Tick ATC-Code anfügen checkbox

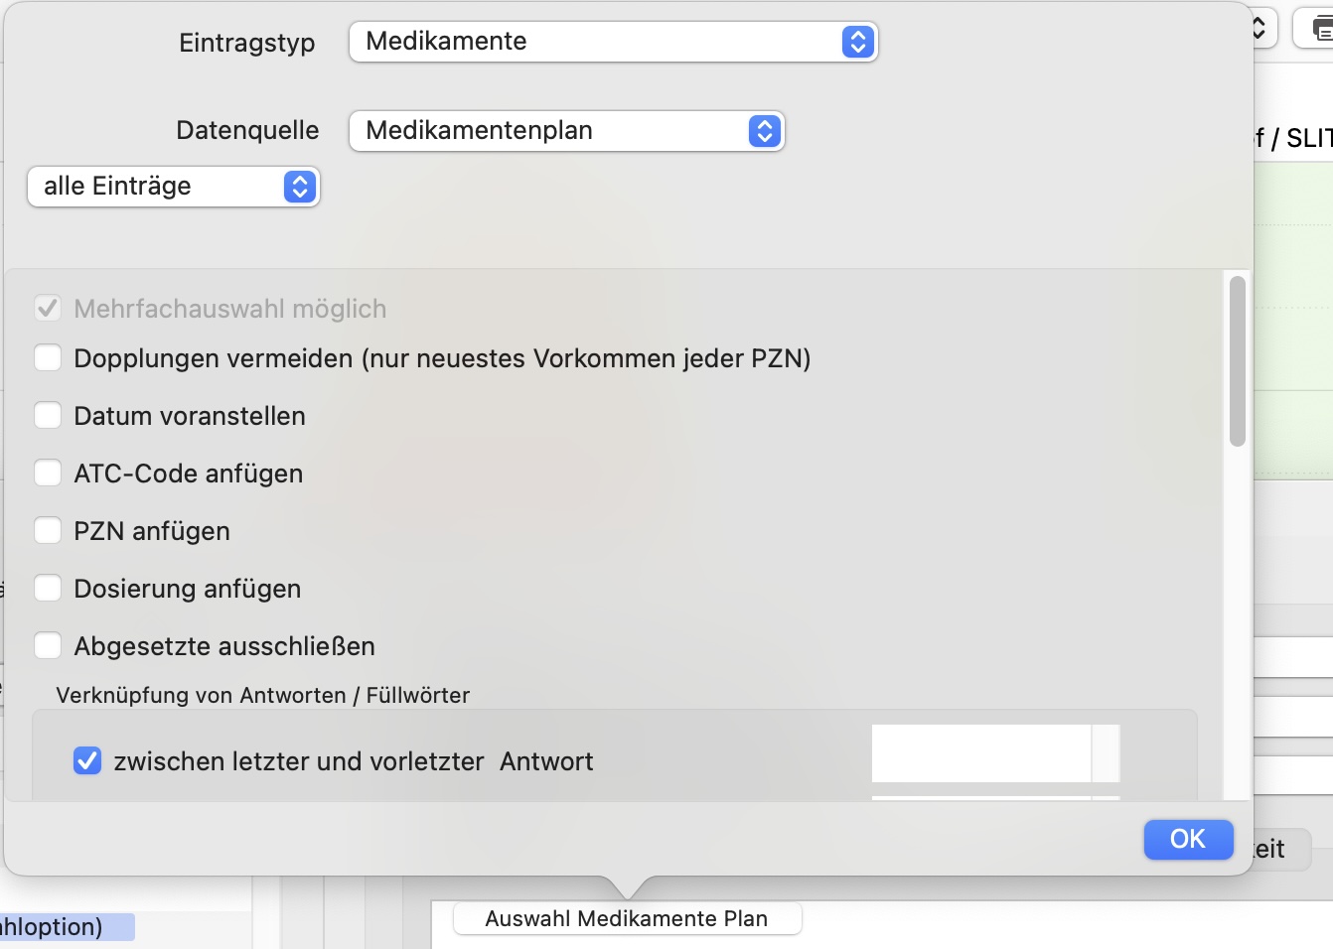click(x=48, y=473)
